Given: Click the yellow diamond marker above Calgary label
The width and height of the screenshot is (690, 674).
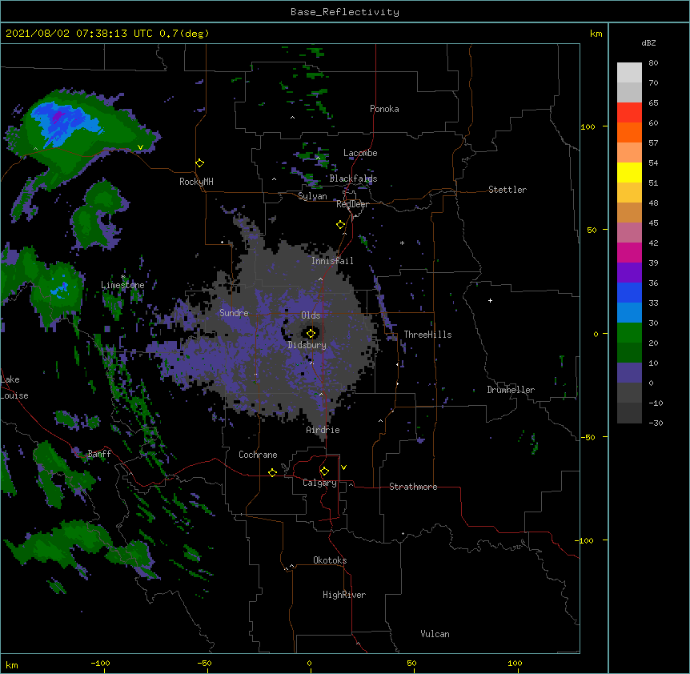Looking at the screenshot, I should (x=324, y=471).
